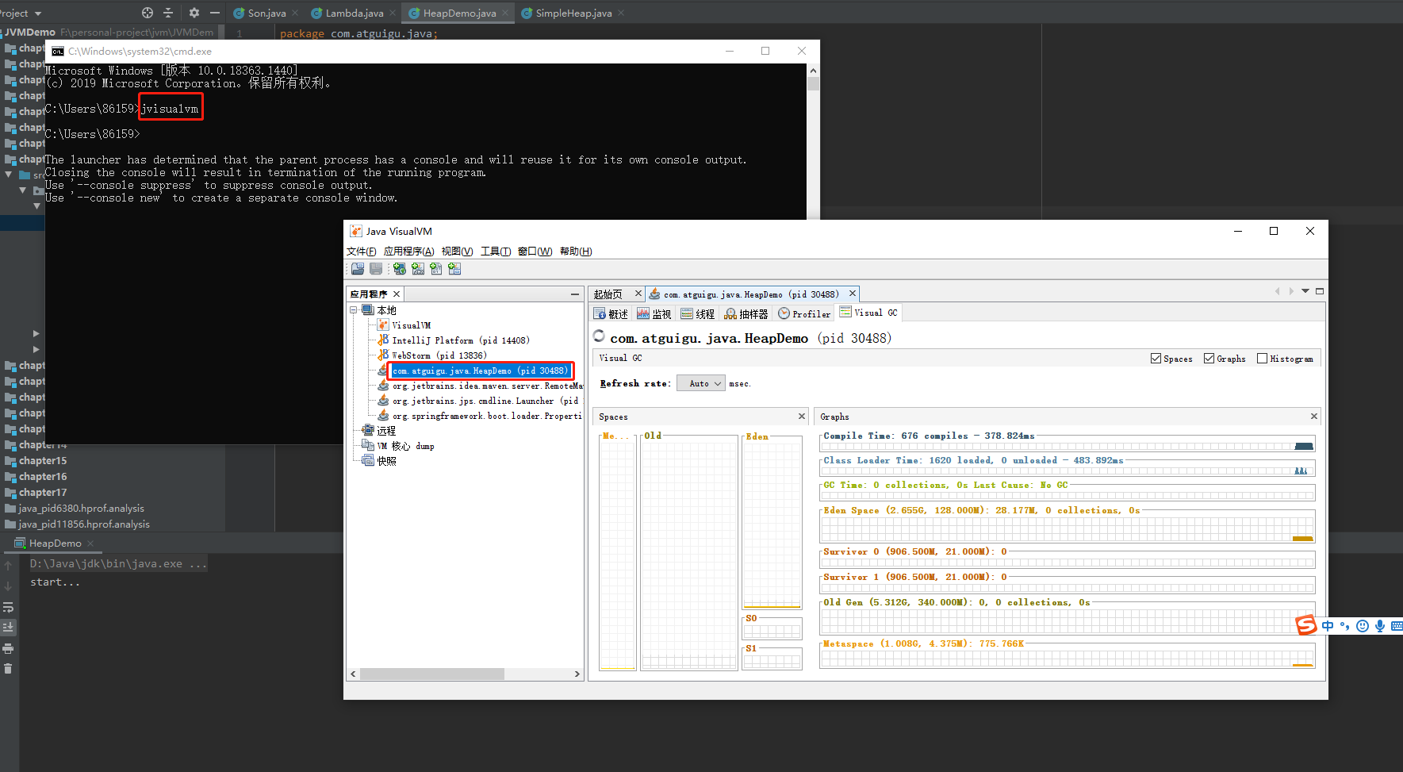Close the 起始页 tab
Image resolution: width=1403 pixels, height=772 pixels.
pos(638,294)
